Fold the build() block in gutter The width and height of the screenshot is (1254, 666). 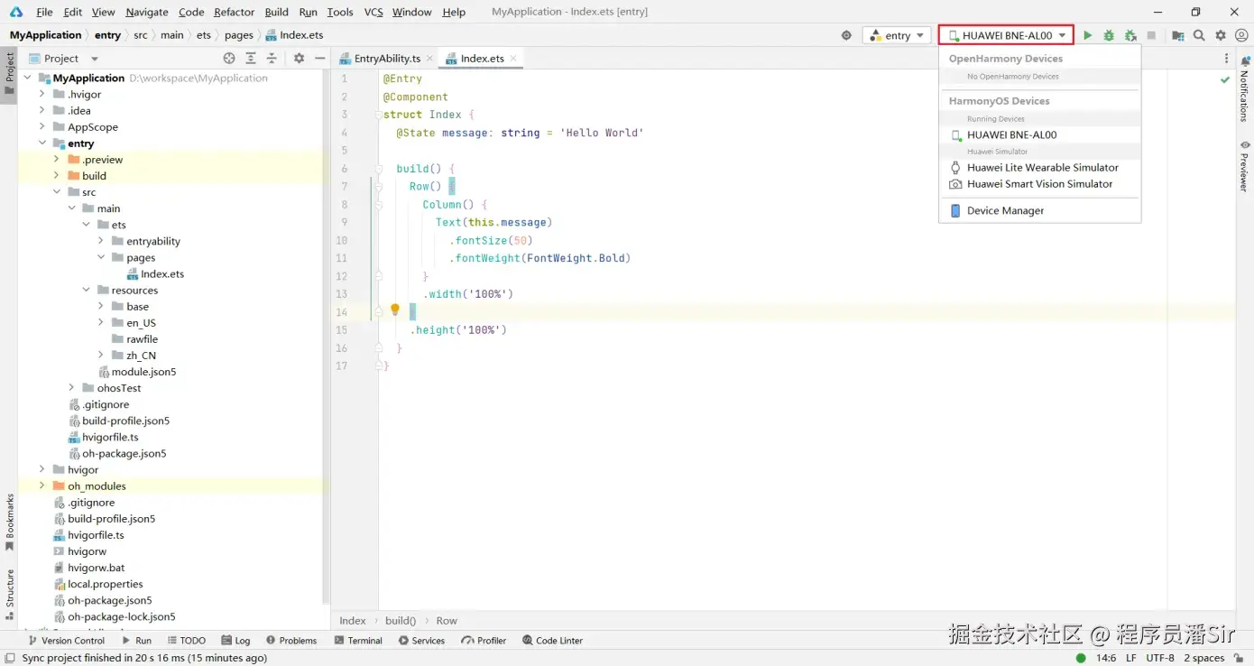(x=379, y=169)
